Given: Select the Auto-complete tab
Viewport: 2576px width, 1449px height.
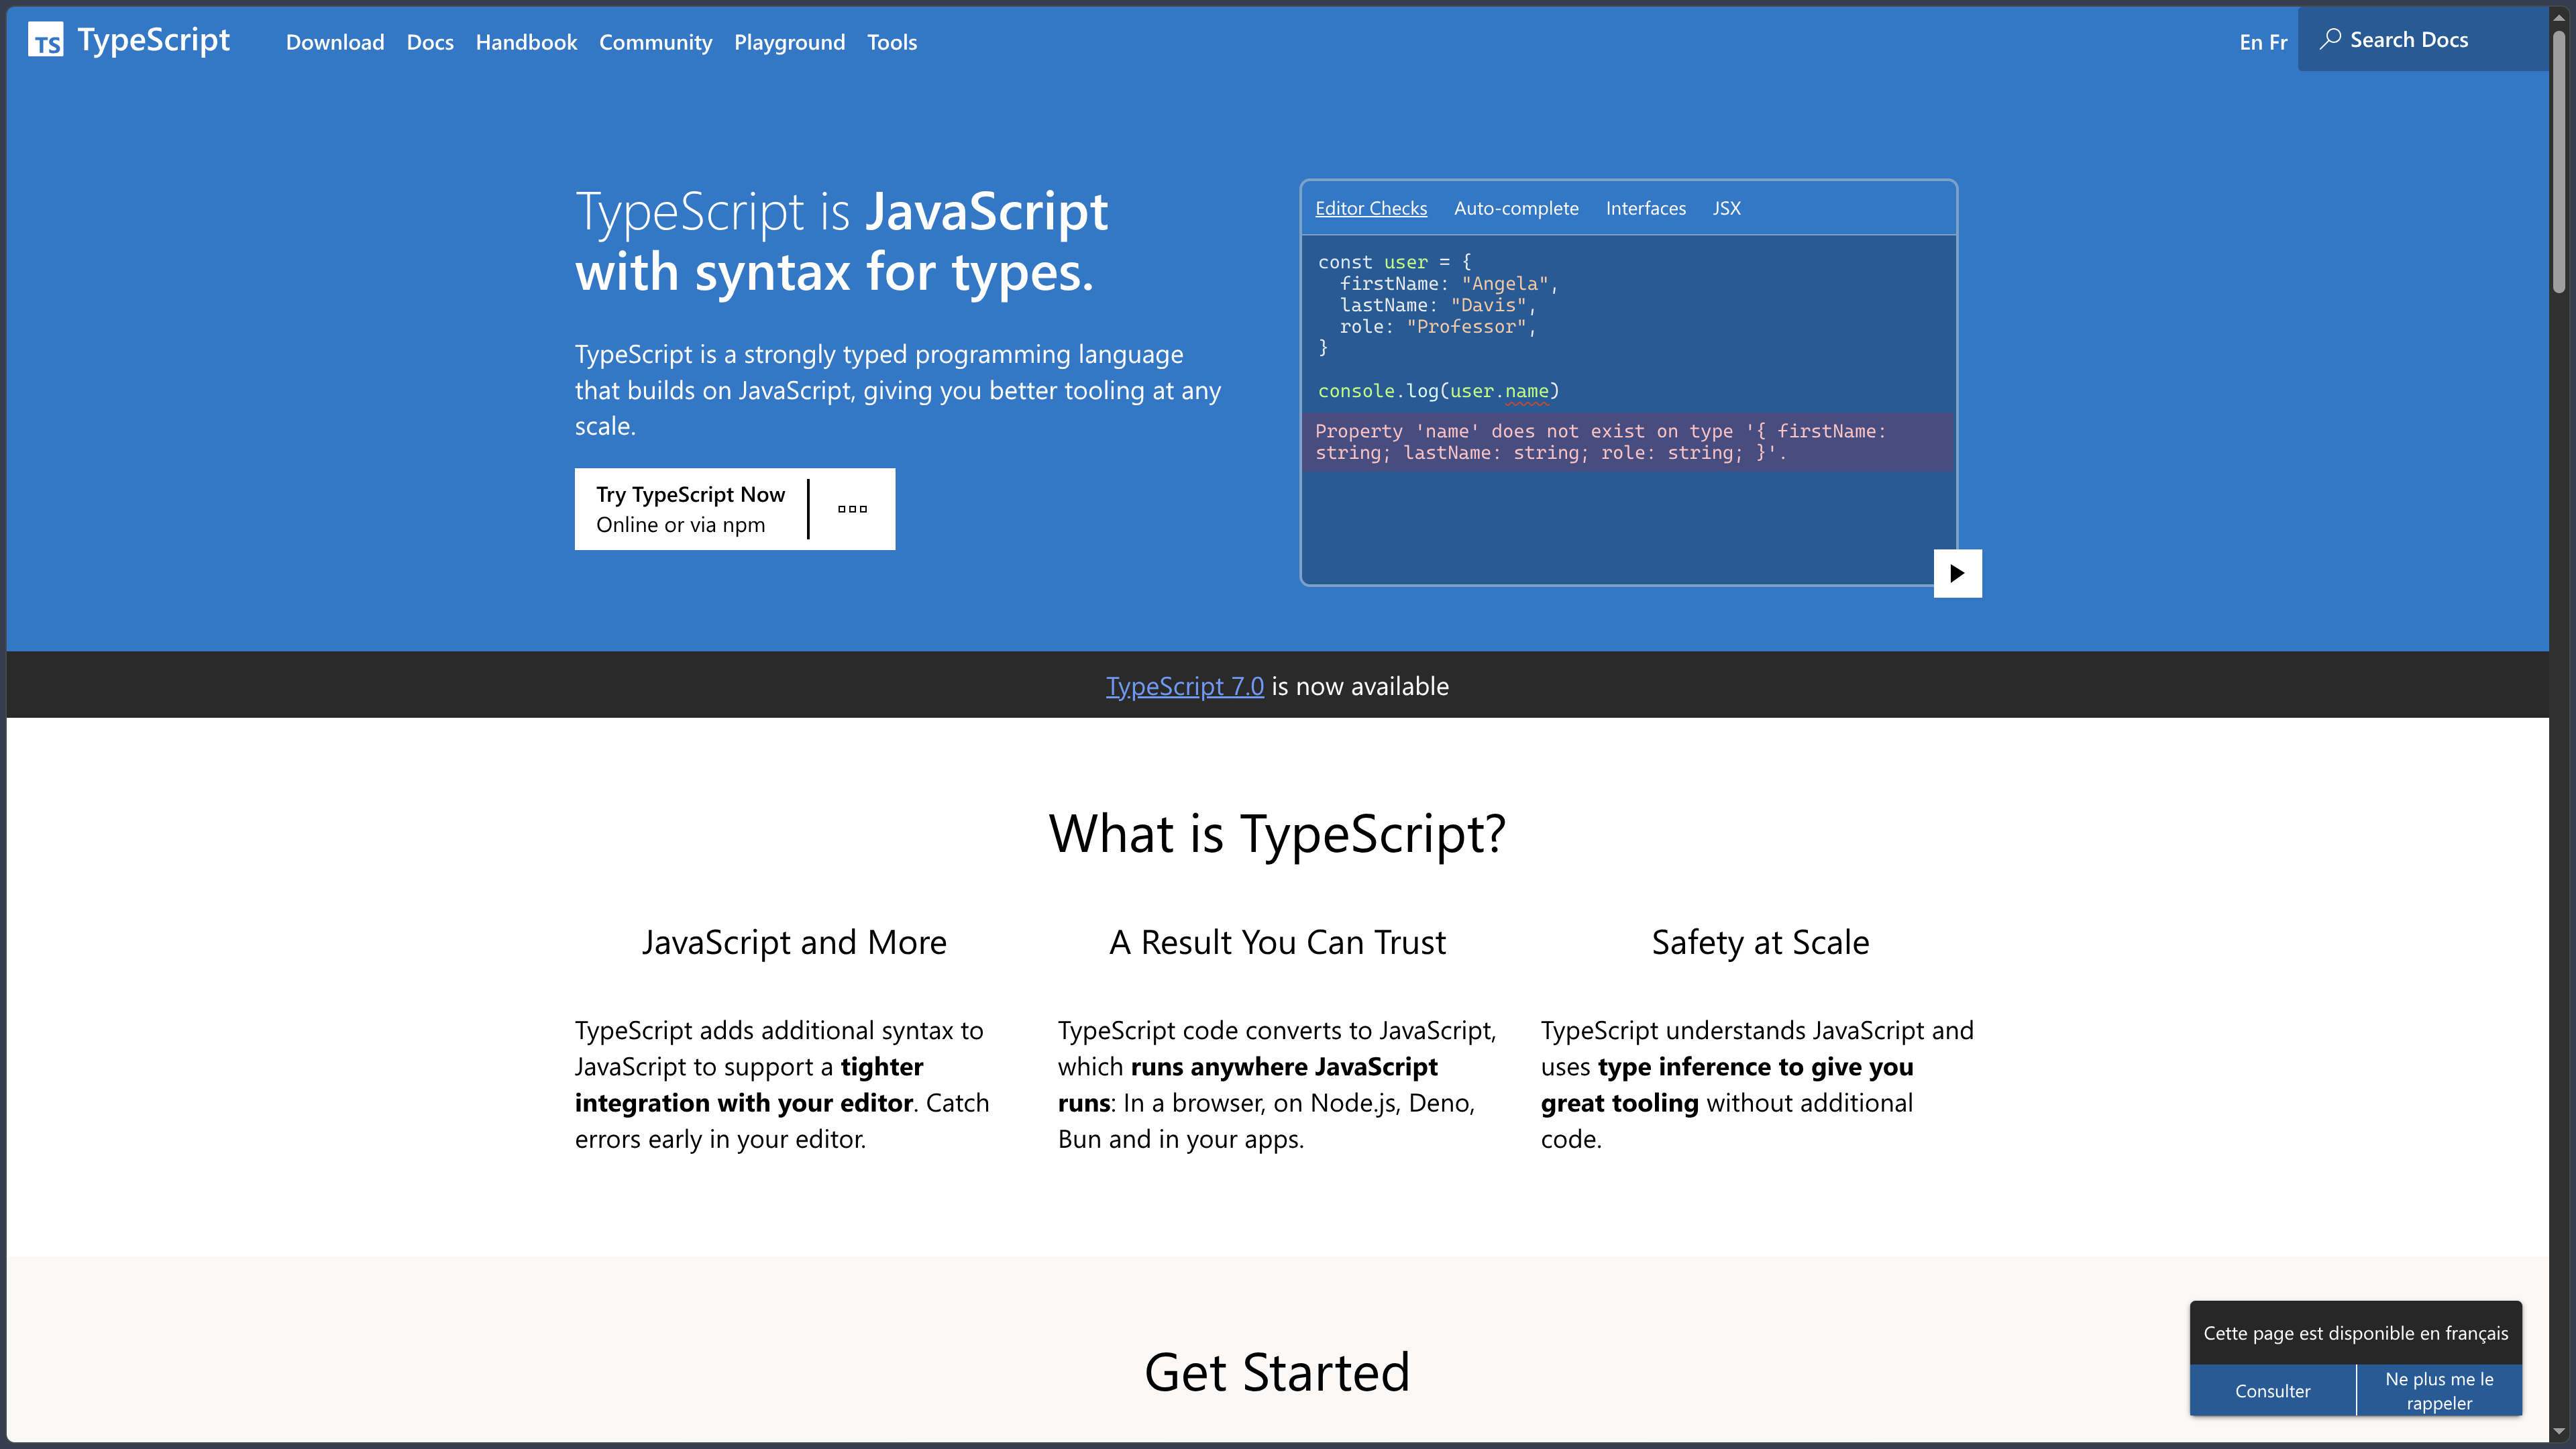Looking at the screenshot, I should 1516,208.
